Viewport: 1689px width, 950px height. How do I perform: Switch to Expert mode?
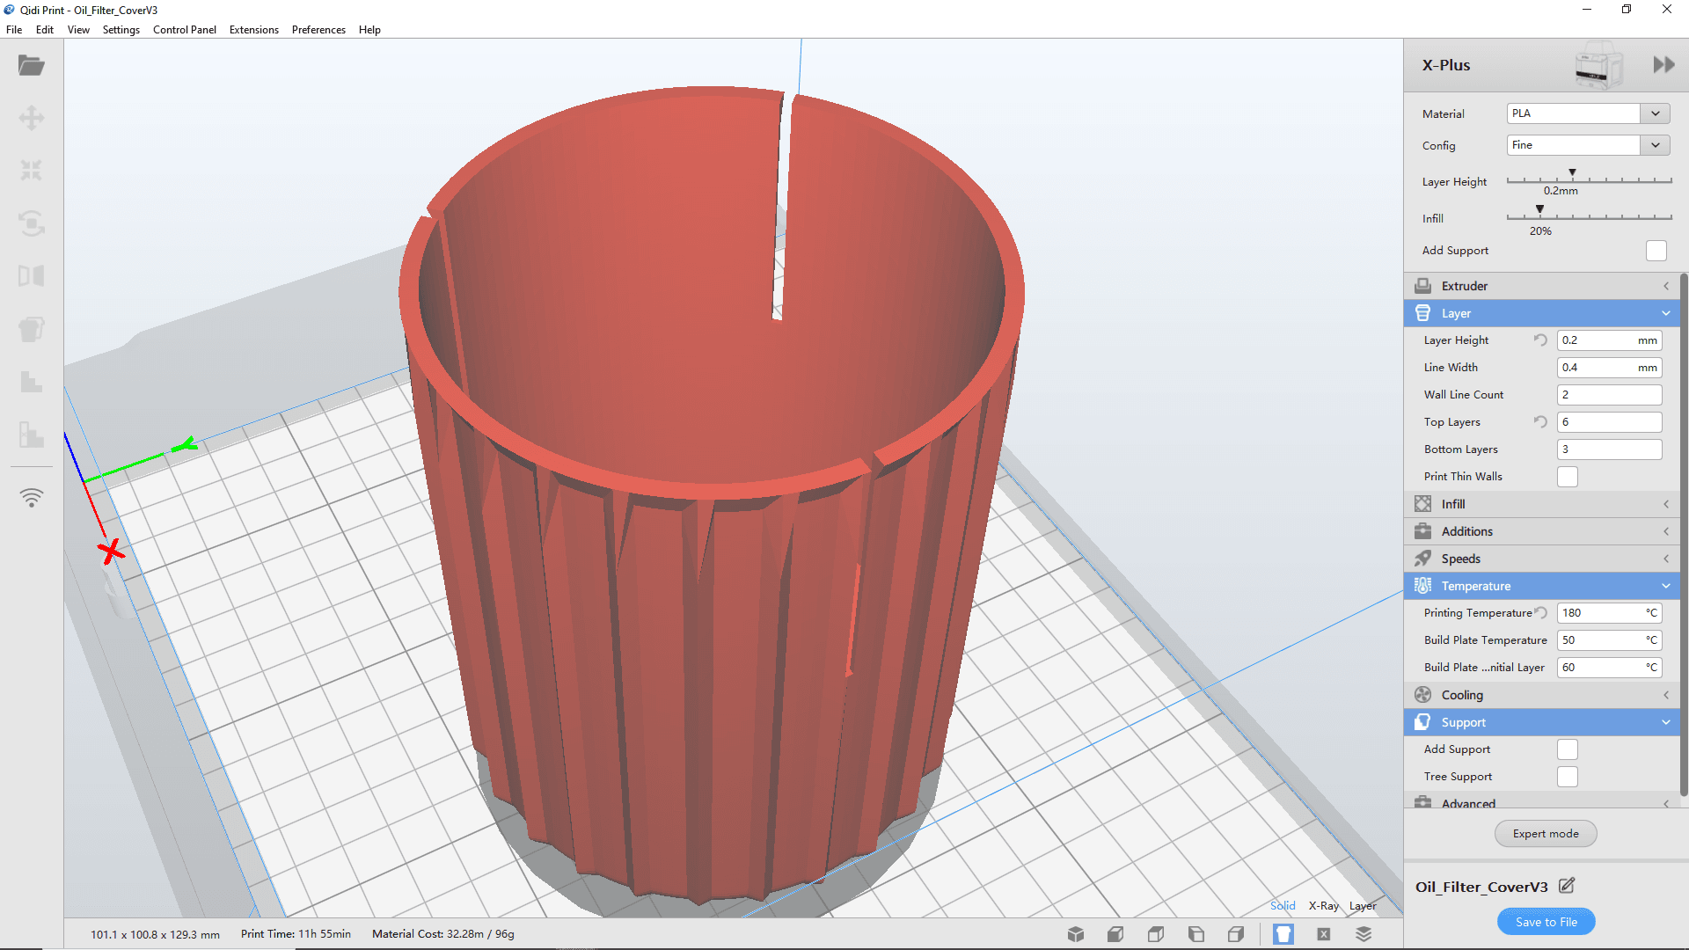[1546, 834]
